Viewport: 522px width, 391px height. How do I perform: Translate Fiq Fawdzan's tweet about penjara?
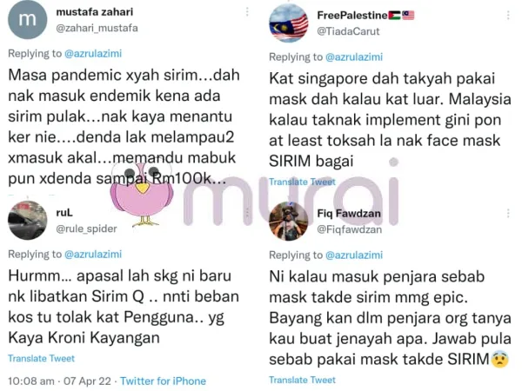(x=302, y=380)
